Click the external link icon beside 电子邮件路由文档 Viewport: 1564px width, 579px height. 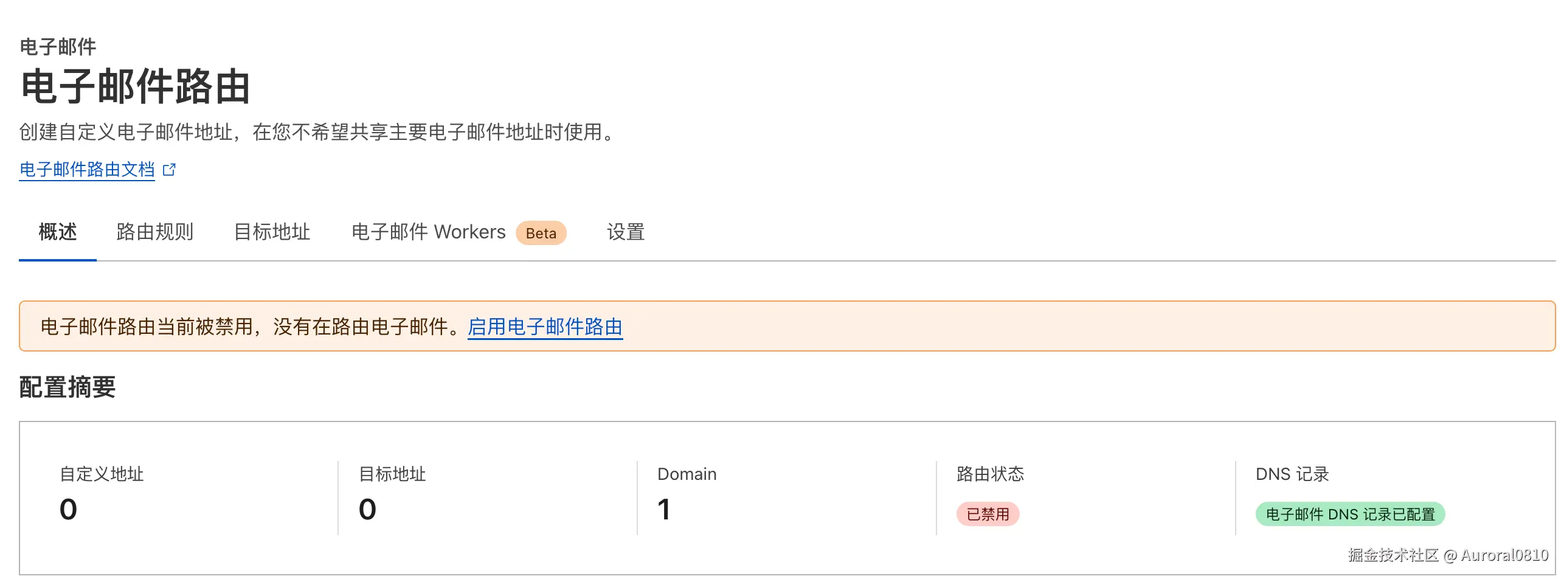coord(169,169)
